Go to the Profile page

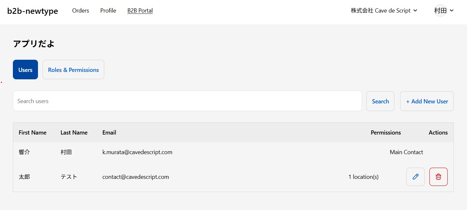(108, 11)
